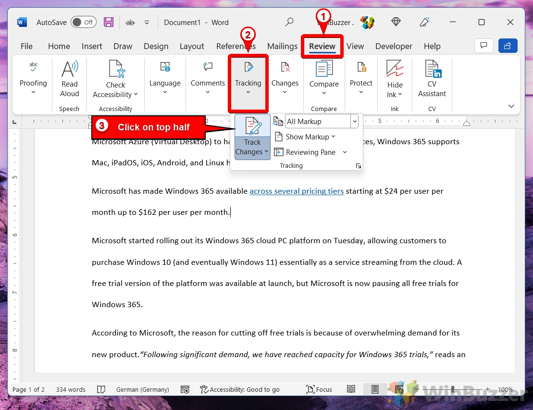
Task: Open the Mailings tab
Action: tap(282, 46)
